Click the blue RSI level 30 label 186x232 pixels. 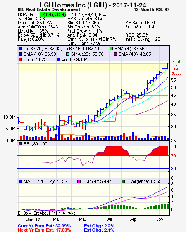pos(173,169)
